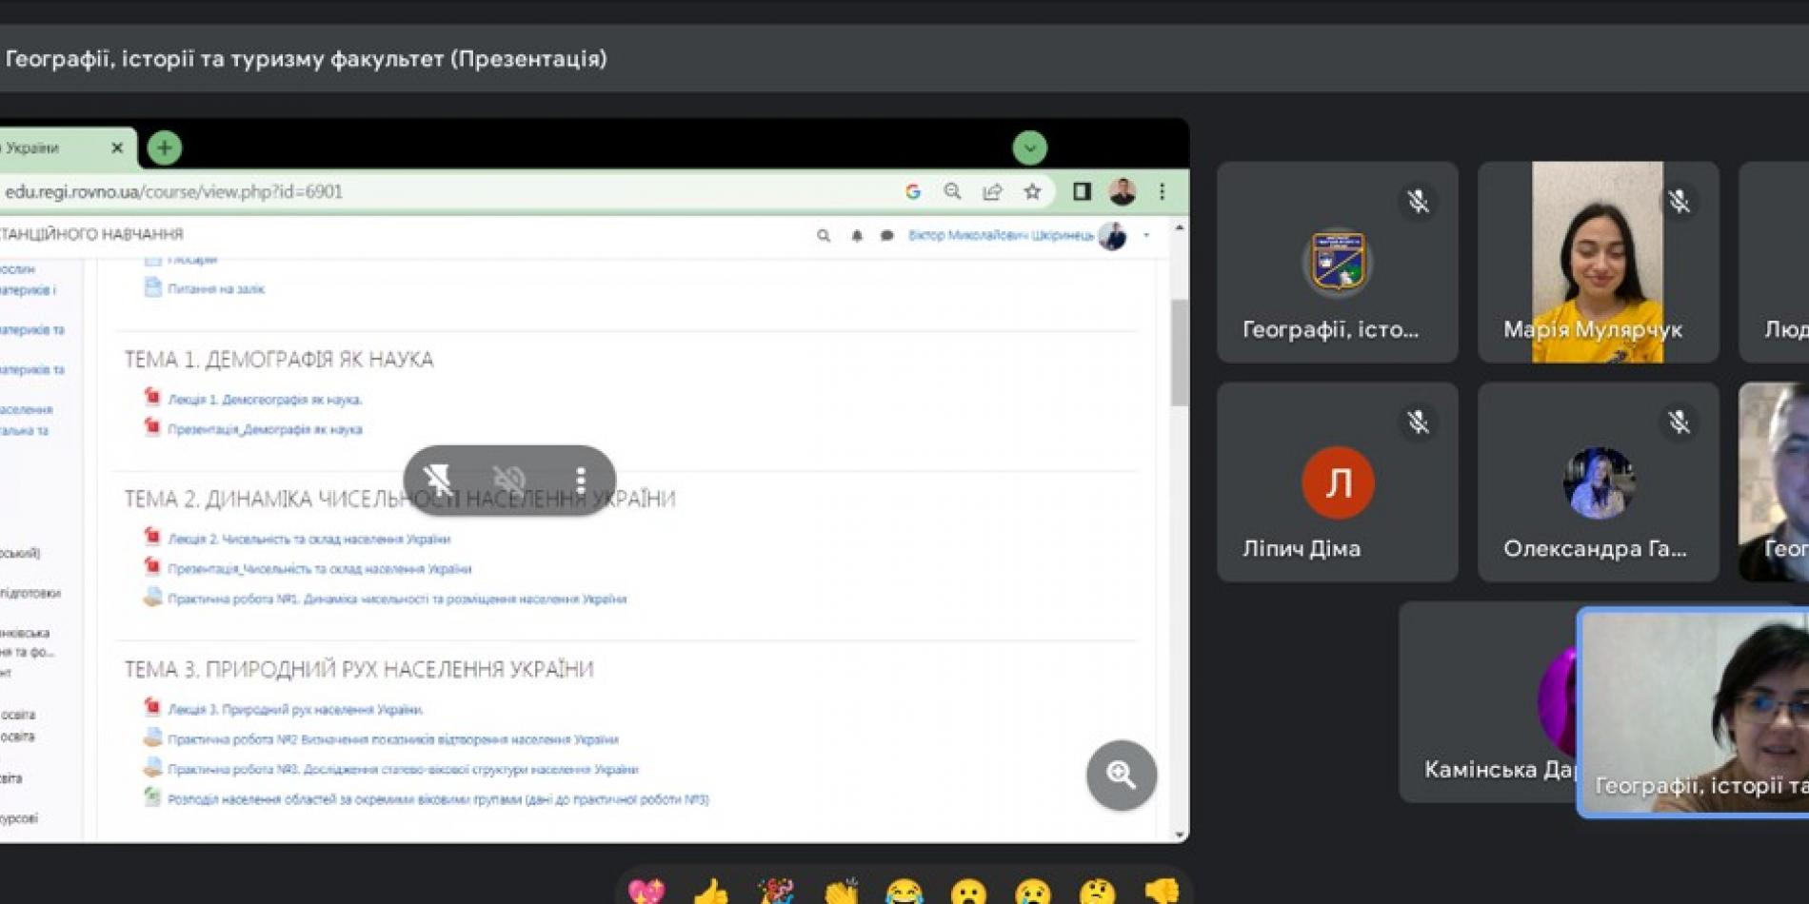Send the clapping hands reaction
The height and width of the screenshot is (904, 1809).
[x=841, y=893]
